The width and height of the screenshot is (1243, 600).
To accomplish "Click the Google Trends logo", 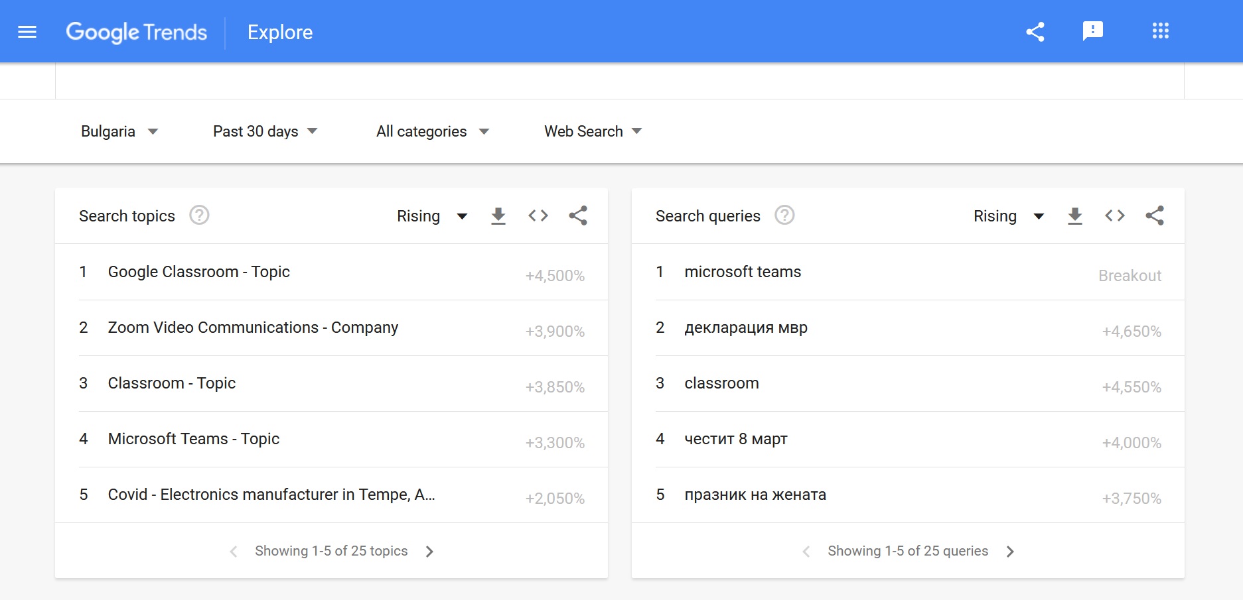I will point(137,32).
